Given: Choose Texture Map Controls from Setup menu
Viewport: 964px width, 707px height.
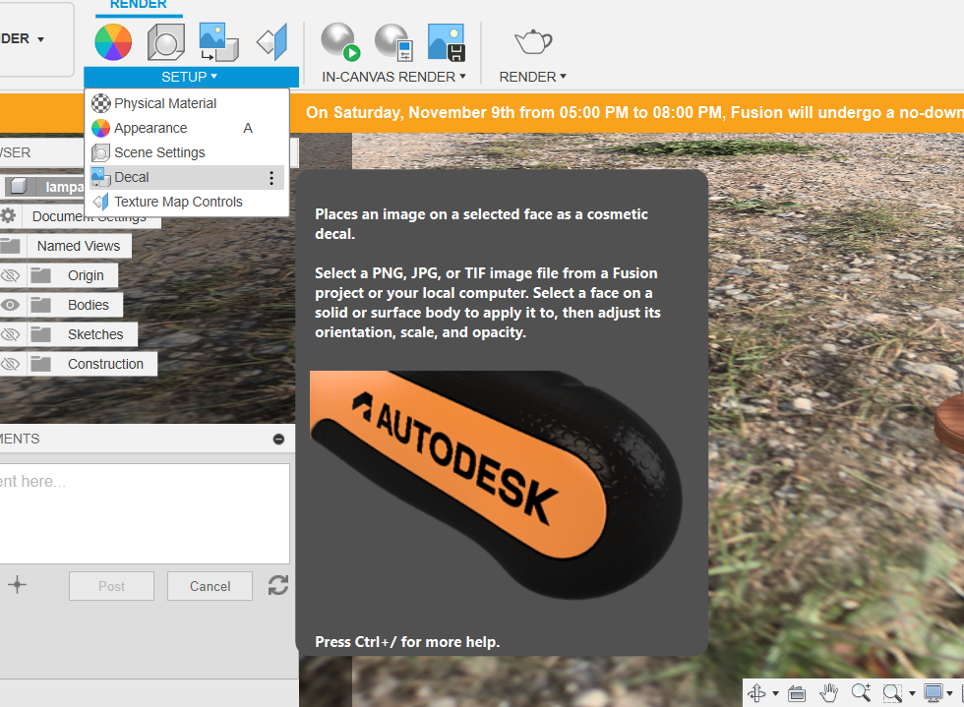Looking at the screenshot, I should [x=187, y=202].
